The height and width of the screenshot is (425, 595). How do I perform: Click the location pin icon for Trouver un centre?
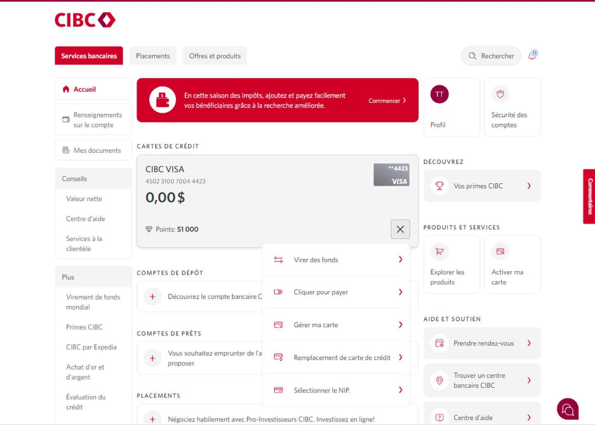pyautogui.click(x=440, y=380)
